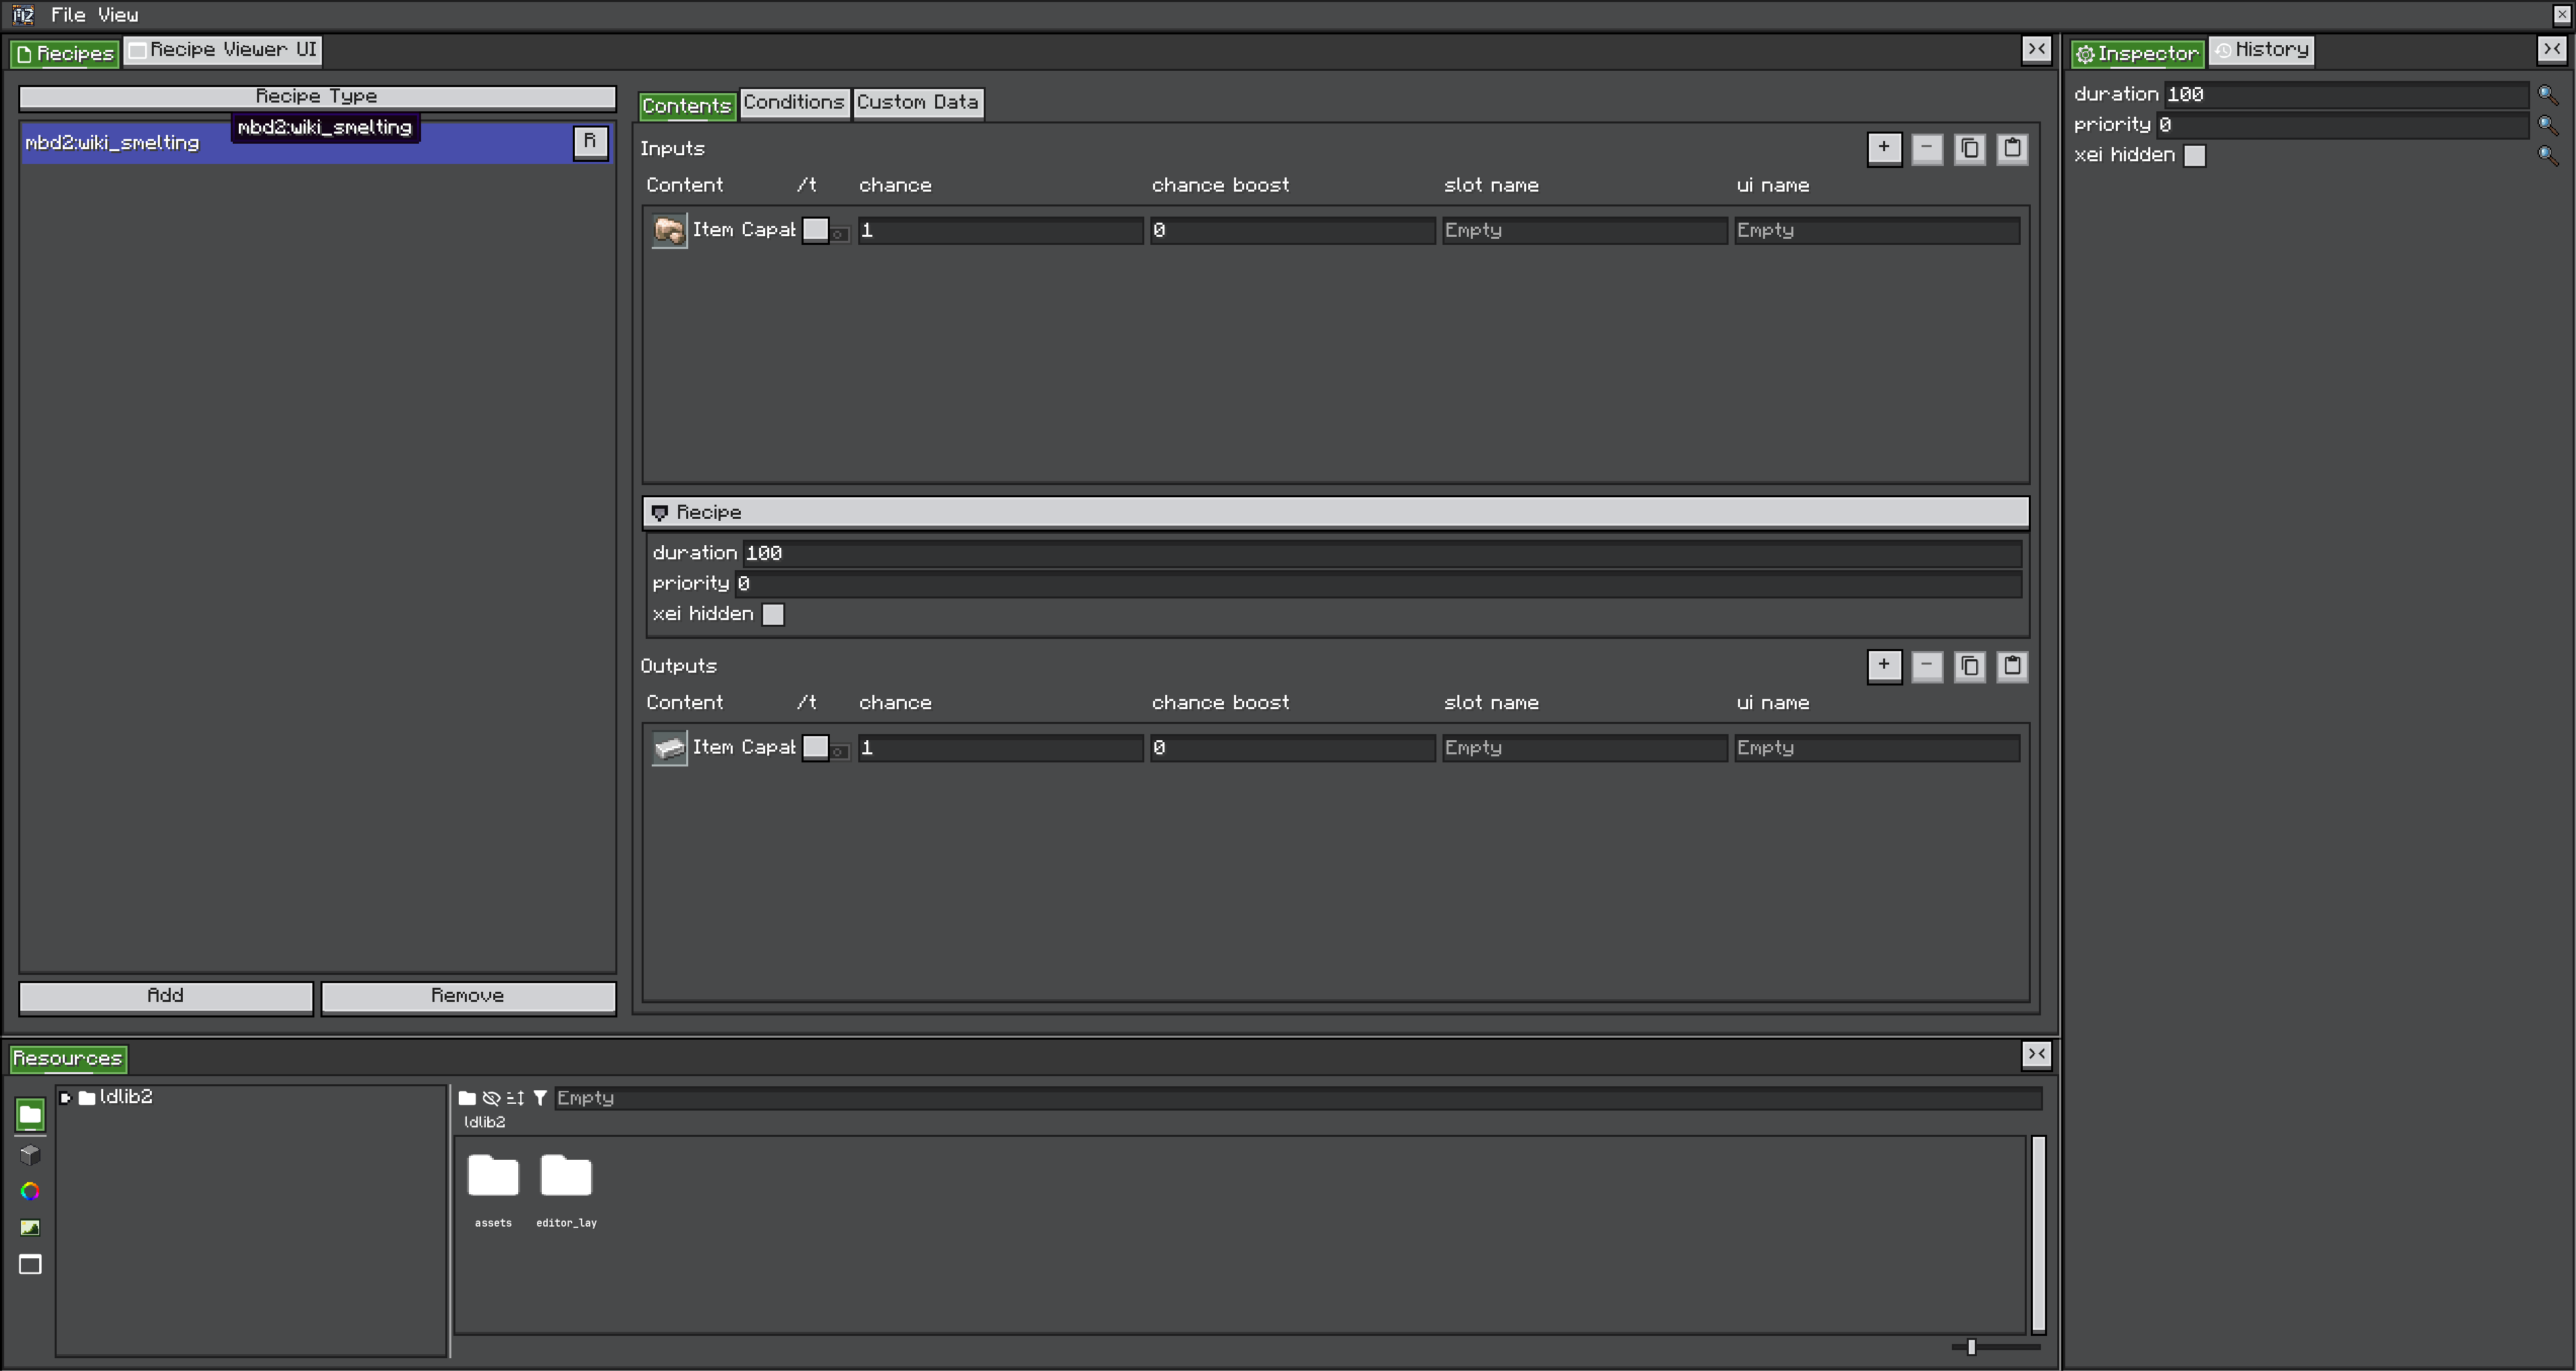2576x1371 pixels.
Task: Select the file browser resource icon
Action: (x=30, y=1115)
